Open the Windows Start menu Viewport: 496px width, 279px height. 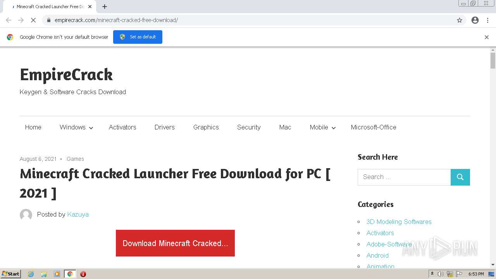pyautogui.click(x=11, y=274)
